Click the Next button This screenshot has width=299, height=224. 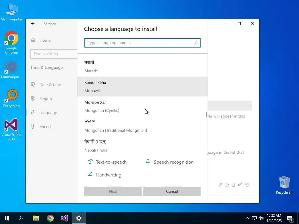coord(113,191)
